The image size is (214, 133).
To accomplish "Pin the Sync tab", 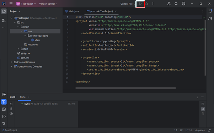I will pyautogui.click(x=11, y=109).
